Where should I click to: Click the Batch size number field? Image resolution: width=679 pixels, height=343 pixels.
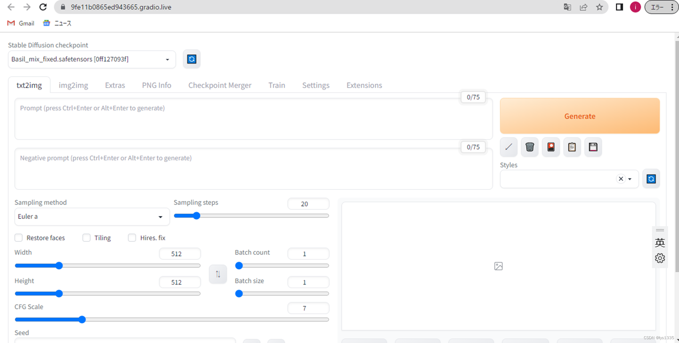coord(308,282)
